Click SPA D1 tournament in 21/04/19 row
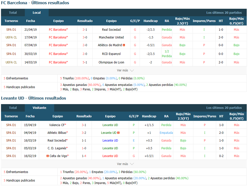The image size is (248, 186). [11, 30]
